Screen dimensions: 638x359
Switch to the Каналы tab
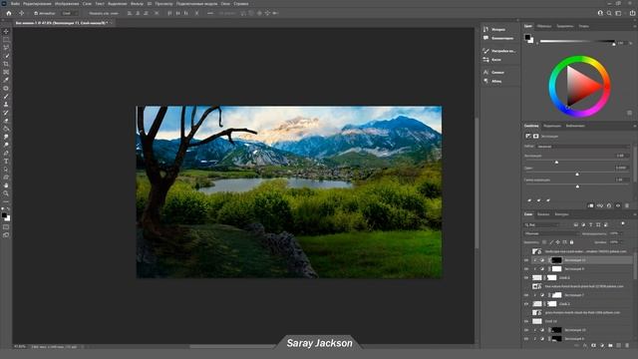543,214
